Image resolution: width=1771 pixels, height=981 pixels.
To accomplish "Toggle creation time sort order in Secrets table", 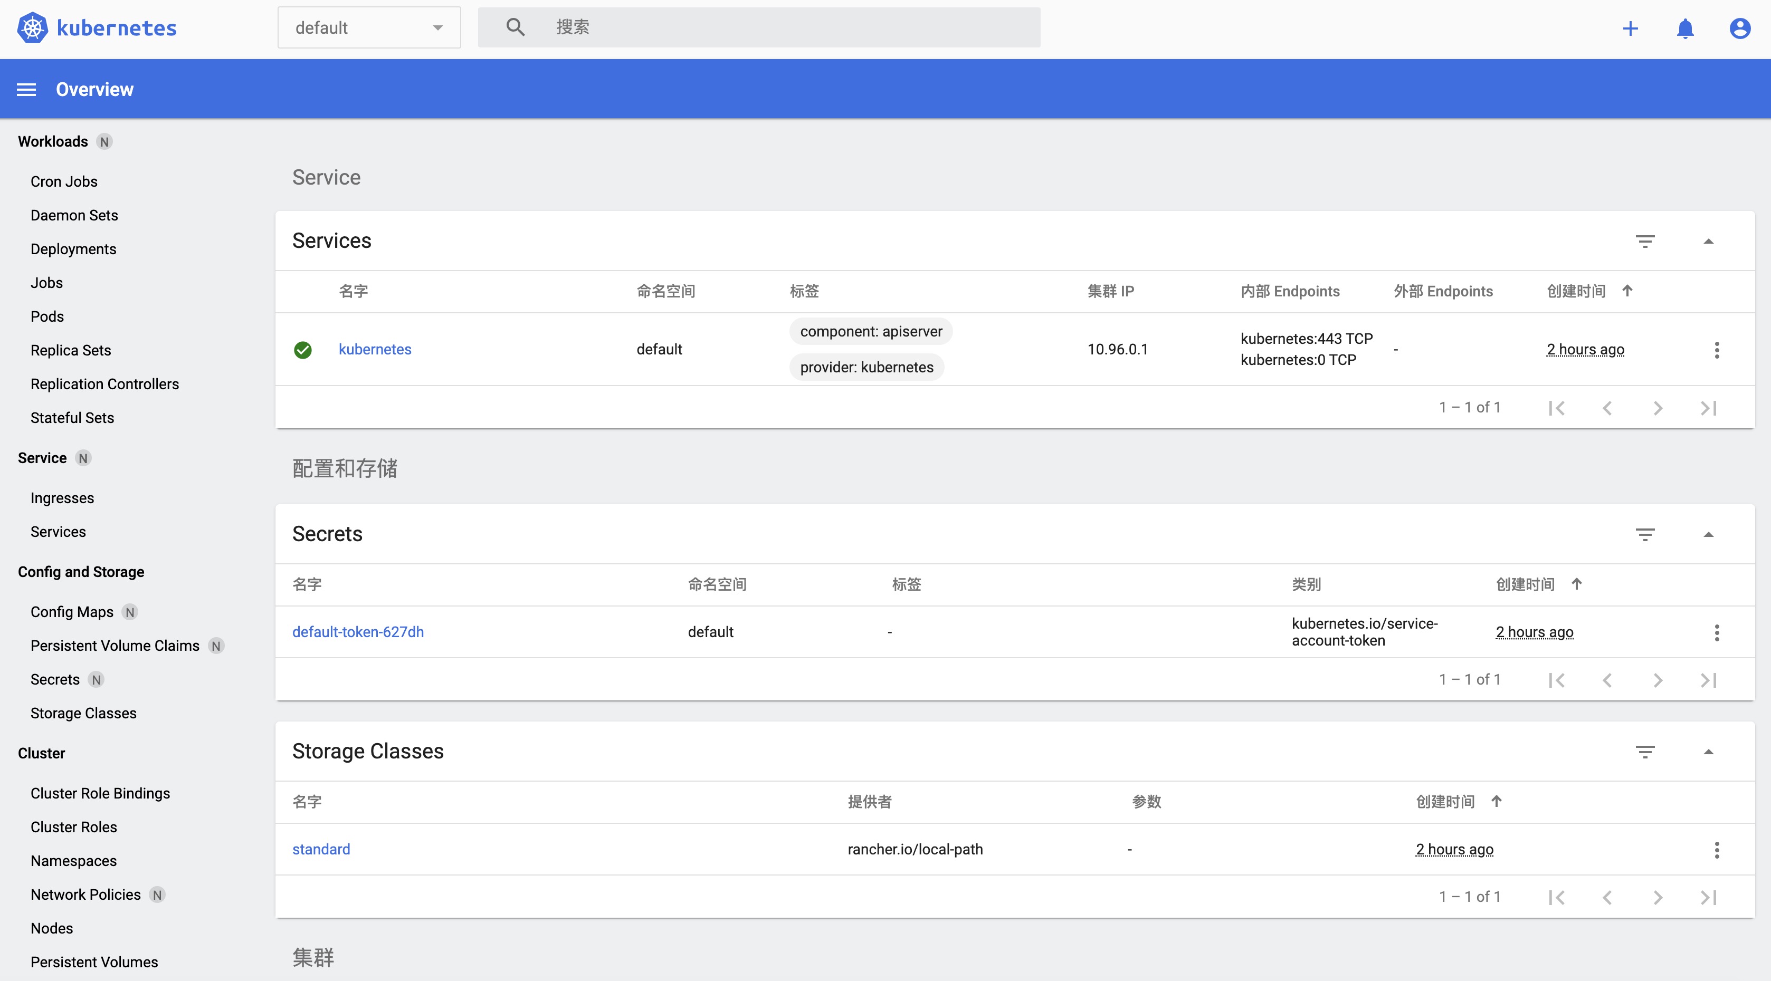I will [x=1577, y=583].
